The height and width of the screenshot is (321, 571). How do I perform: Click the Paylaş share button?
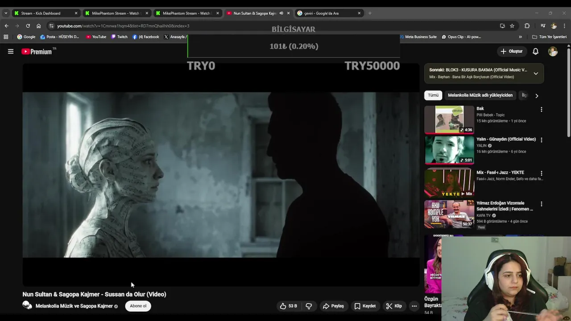point(333,306)
